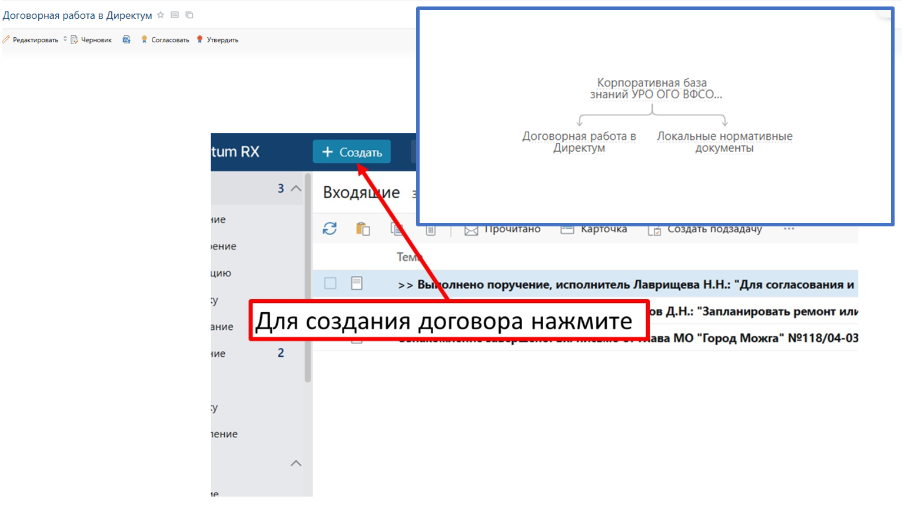Click the Word export icon
904x508 pixels.
pos(127,40)
